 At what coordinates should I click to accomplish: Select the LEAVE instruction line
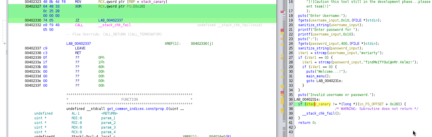(80, 48)
